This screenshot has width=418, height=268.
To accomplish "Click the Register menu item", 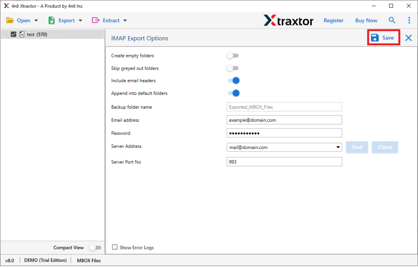I will 334,20.
